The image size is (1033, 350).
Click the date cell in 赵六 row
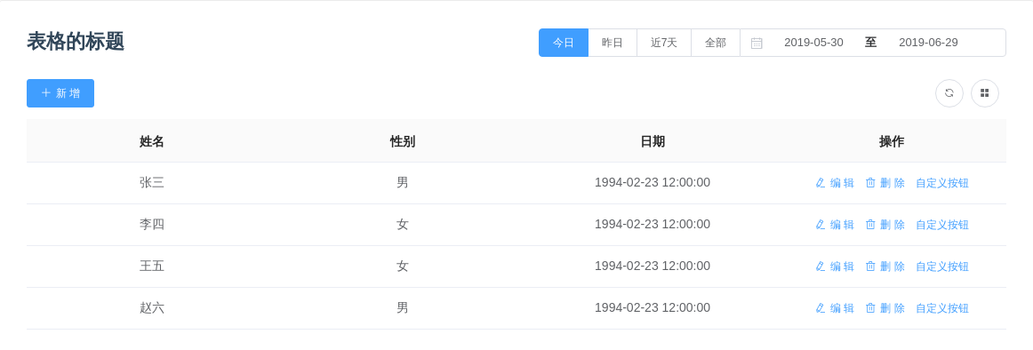click(x=653, y=308)
